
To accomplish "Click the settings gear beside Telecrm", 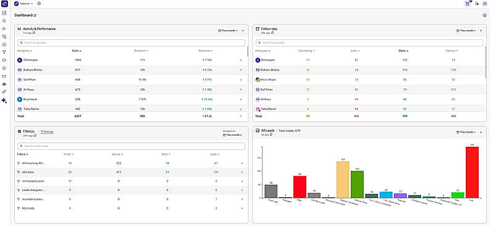I will tap(39, 4).
